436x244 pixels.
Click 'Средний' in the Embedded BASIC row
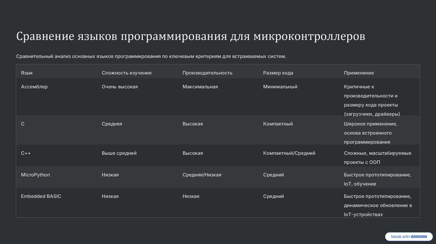pyautogui.click(x=273, y=196)
